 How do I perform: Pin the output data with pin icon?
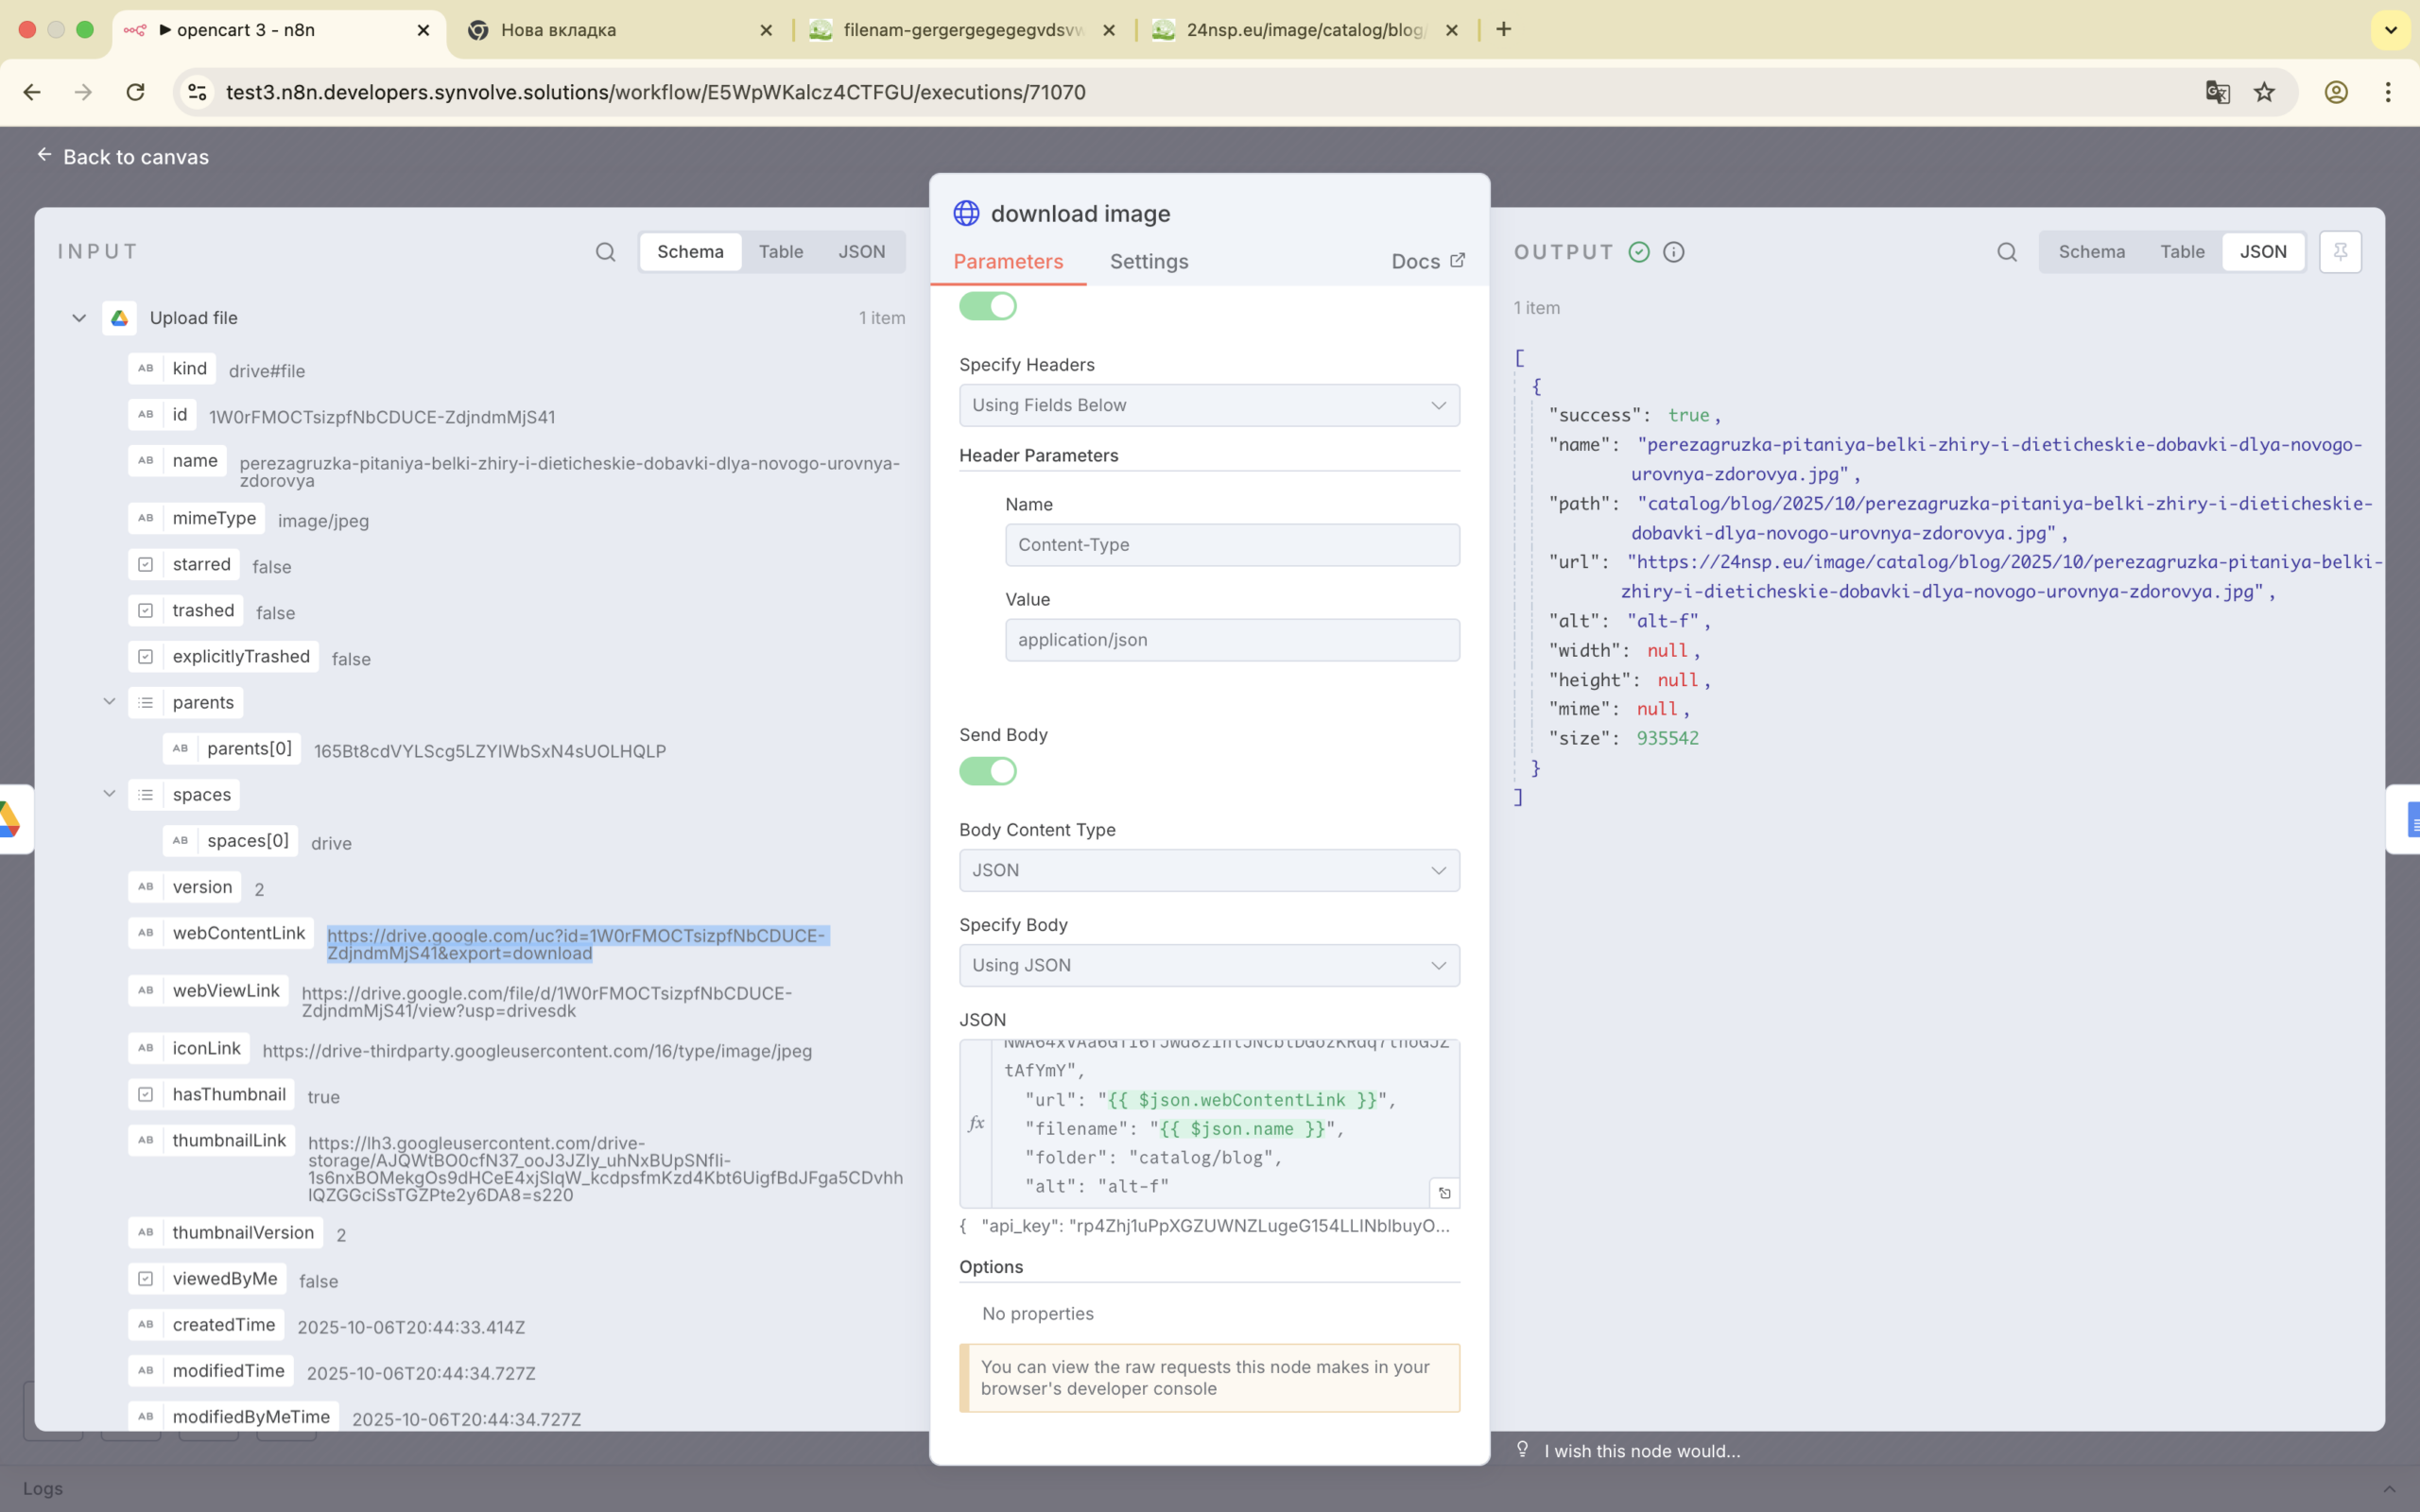(2340, 252)
